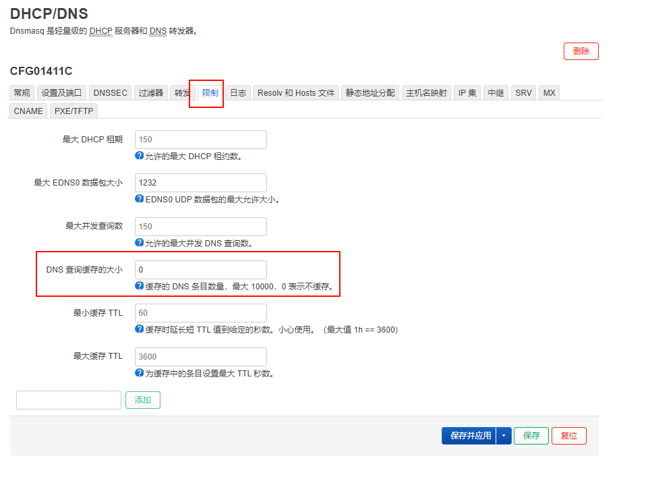Open the 中继 tab
The image size is (650, 479).
pos(496,93)
